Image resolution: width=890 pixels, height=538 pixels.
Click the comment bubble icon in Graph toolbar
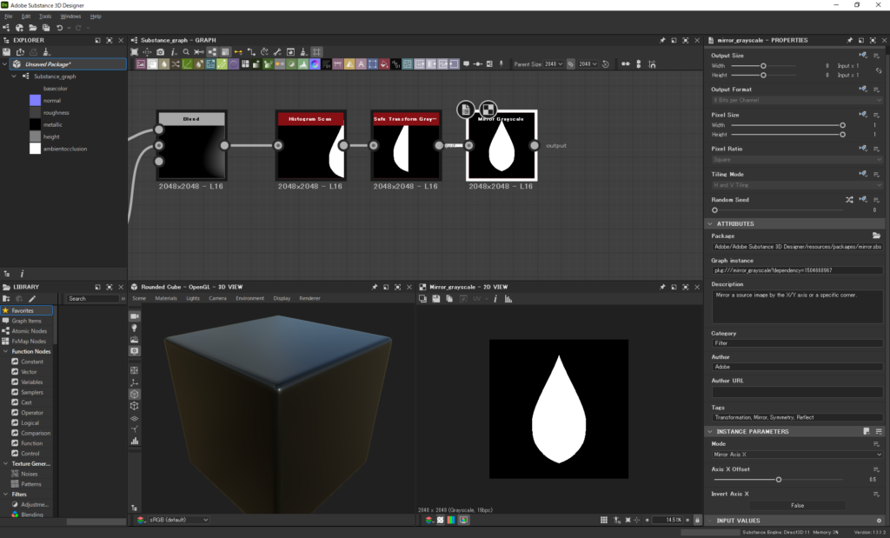466,64
